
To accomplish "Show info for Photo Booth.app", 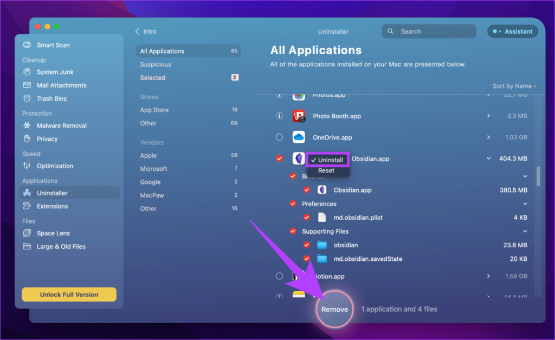I will (x=279, y=116).
